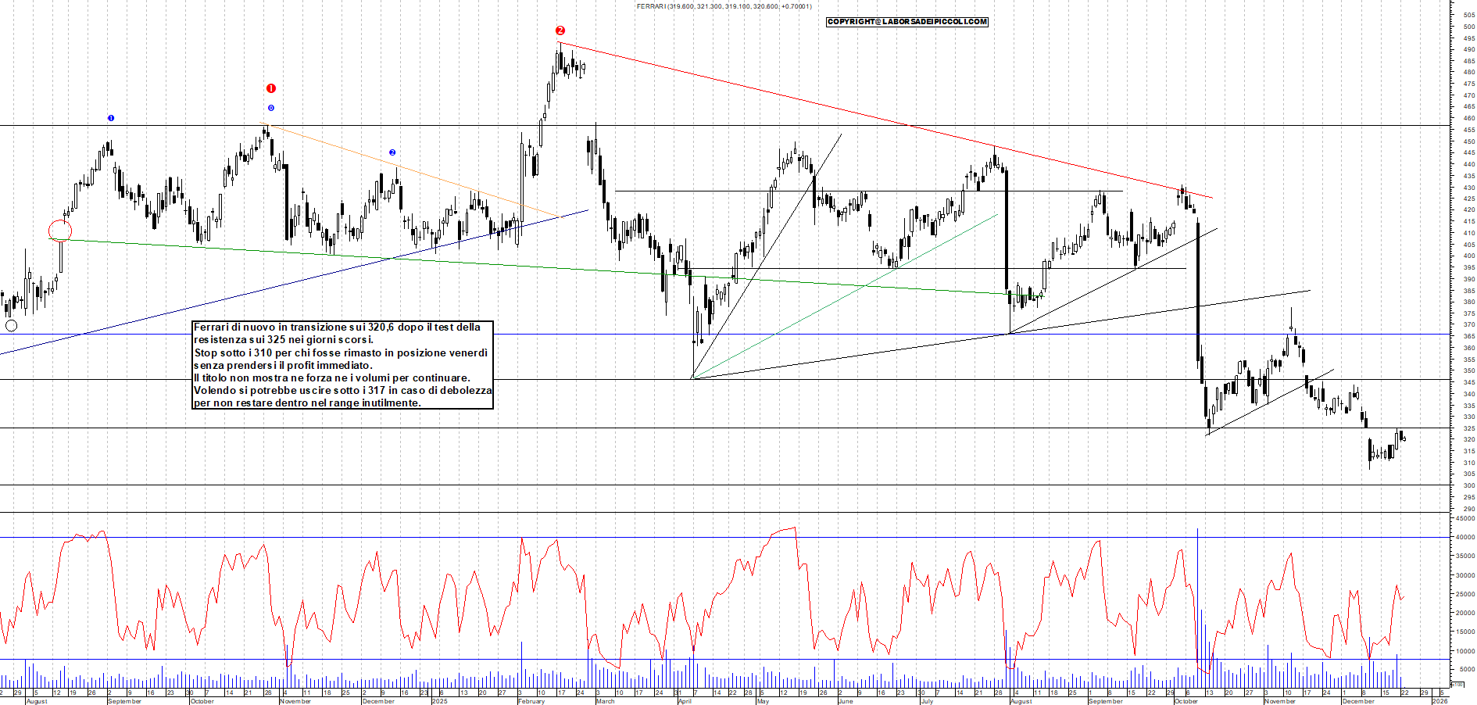Click the hollow red circle annotation

click(60, 231)
